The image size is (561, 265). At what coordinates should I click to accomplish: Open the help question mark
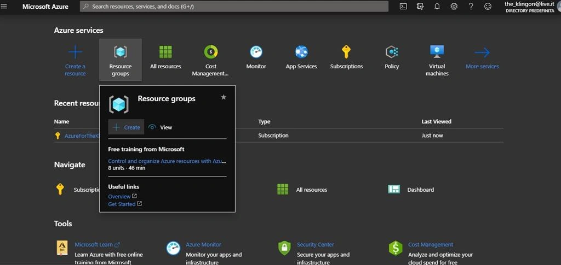pyautogui.click(x=471, y=7)
